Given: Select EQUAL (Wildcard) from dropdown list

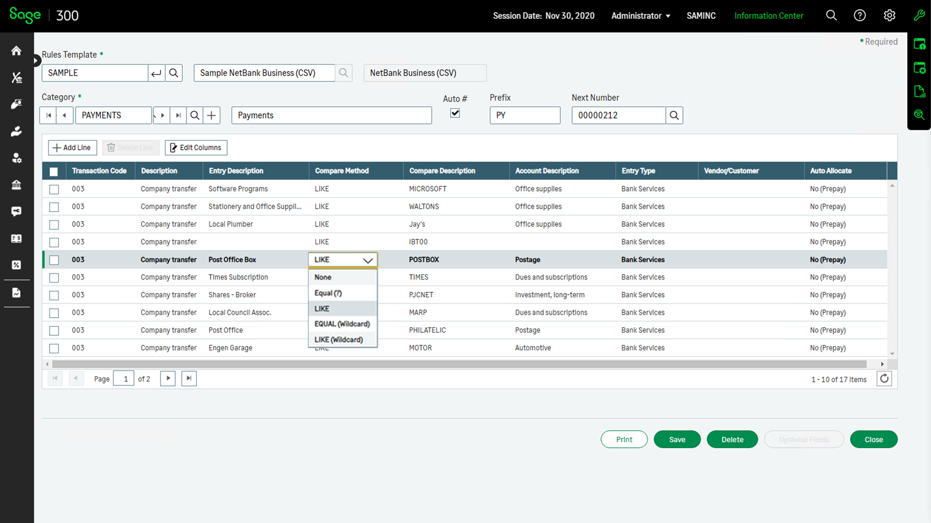Looking at the screenshot, I should coord(342,324).
